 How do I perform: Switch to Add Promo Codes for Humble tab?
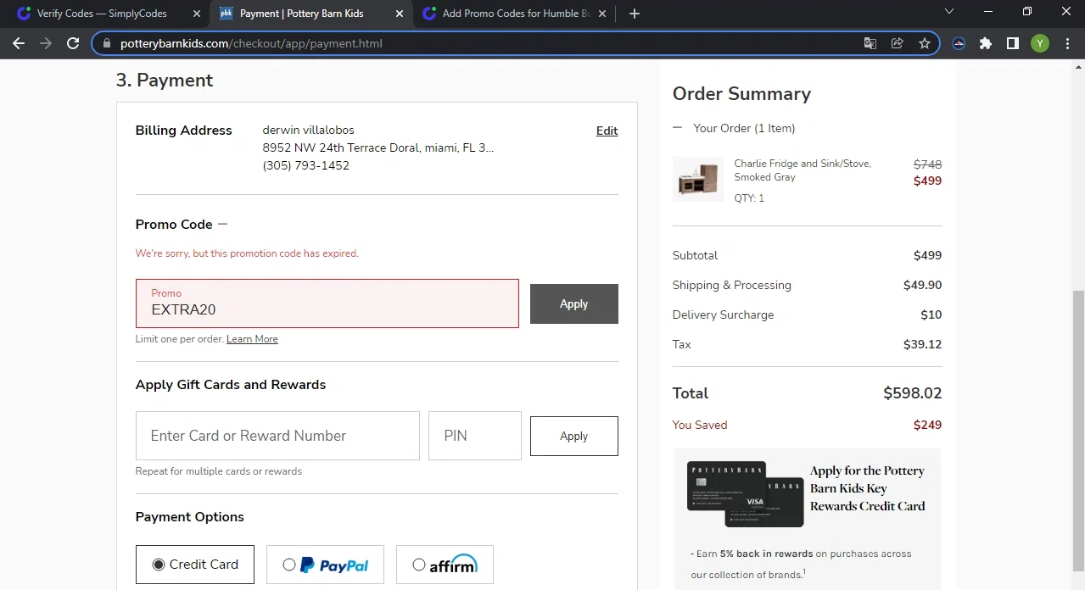pos(513,14)
